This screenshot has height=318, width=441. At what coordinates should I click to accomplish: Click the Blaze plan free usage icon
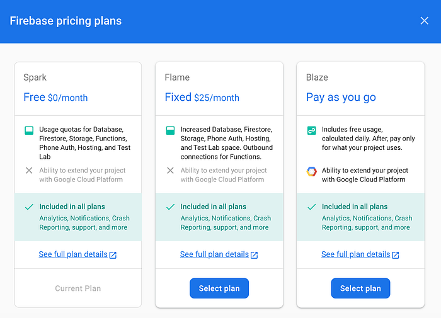click(x=311, y=130)
